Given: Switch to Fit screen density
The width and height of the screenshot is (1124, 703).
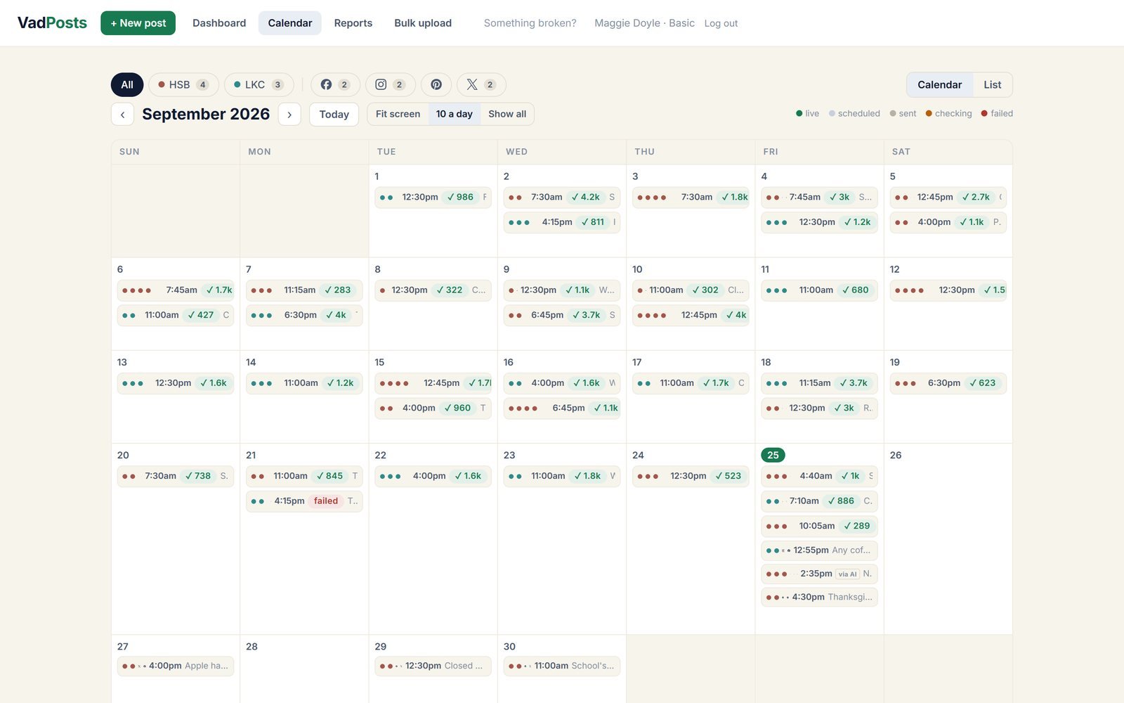Looking at the screenshot, I should tap(398, 114).
